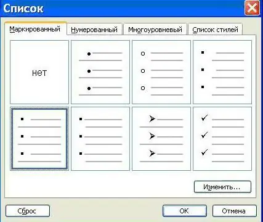This screenshot has height=222, width=263.
Task: Open the Многоуровневый tab
Action: point(155,30)
